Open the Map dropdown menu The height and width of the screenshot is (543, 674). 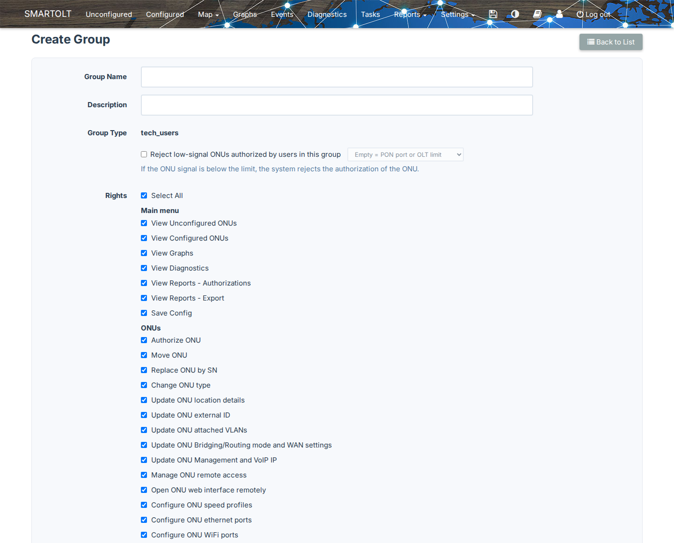coord(208,15)
